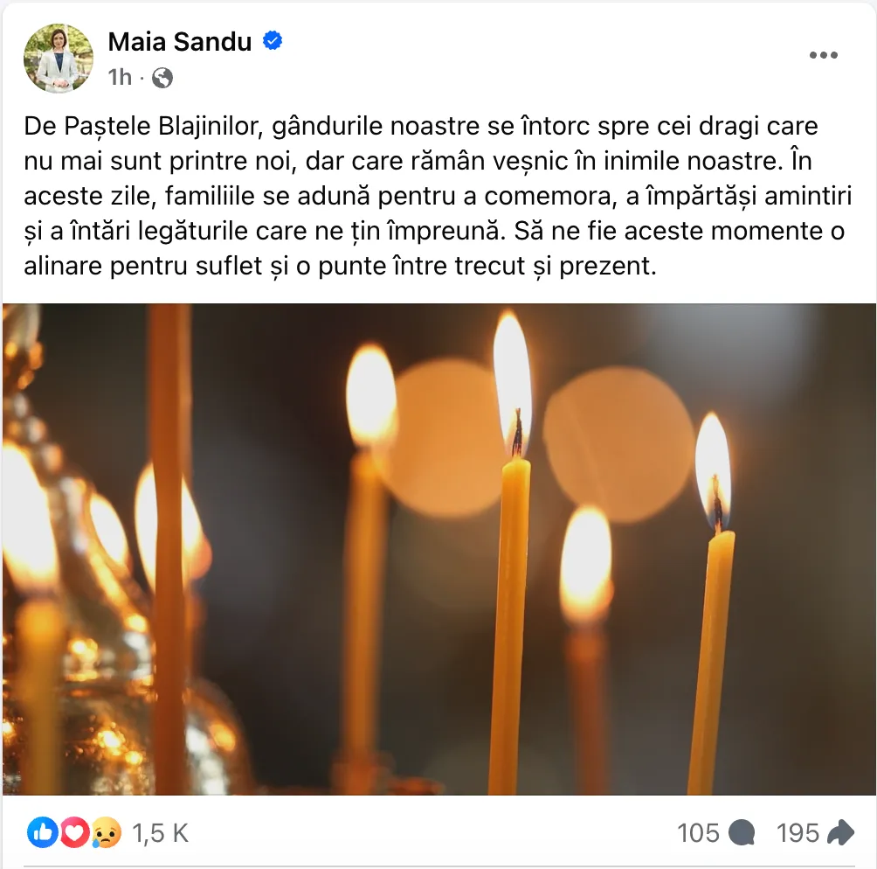Open the 195 shares count
Image resolution: width=877 pixels, height=869 pixels.
pyautogui.click(x=797, y=833)
